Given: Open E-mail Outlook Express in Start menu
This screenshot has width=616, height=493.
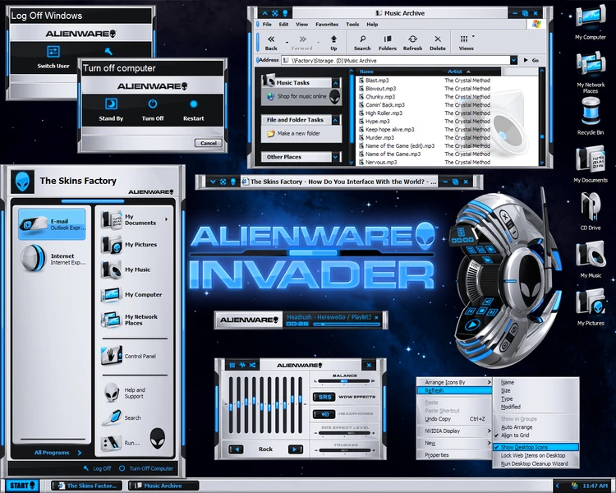Looking at the screenshot, I should pos(52,224).
